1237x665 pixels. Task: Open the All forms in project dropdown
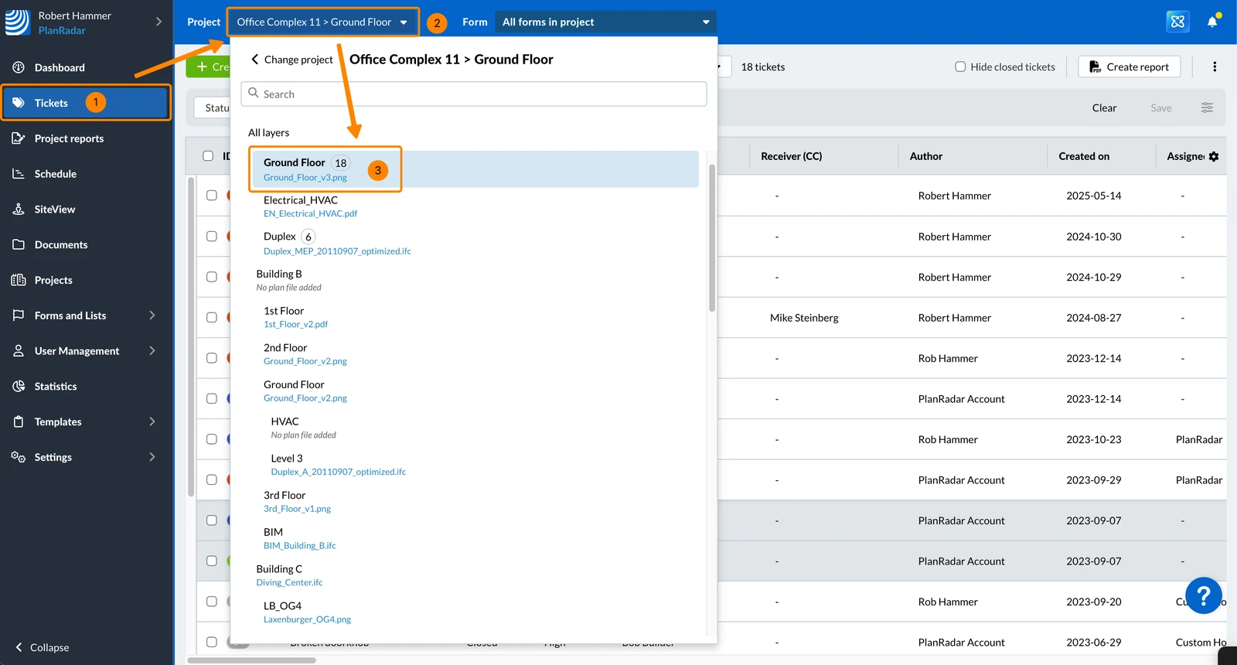point(605,22)
